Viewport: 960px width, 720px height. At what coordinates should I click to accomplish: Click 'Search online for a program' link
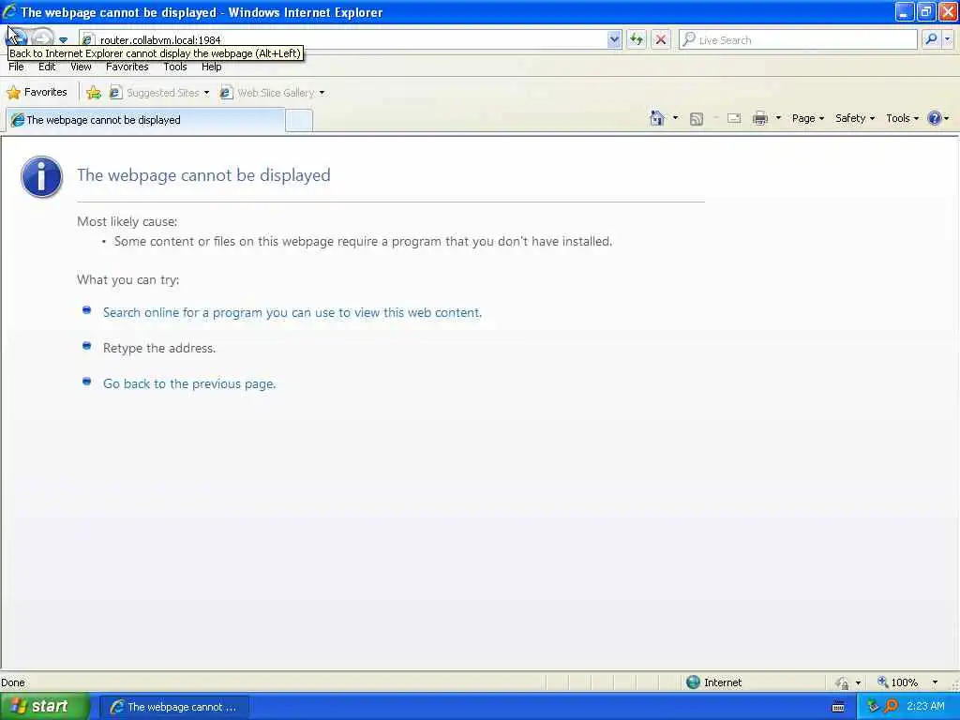(x=292, y=312)
